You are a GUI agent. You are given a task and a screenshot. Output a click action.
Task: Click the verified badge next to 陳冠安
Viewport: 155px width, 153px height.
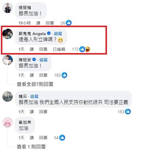click(34, 60)
